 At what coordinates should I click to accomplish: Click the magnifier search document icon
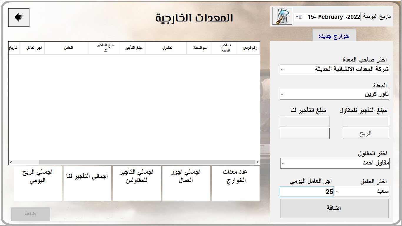[282, 16]
